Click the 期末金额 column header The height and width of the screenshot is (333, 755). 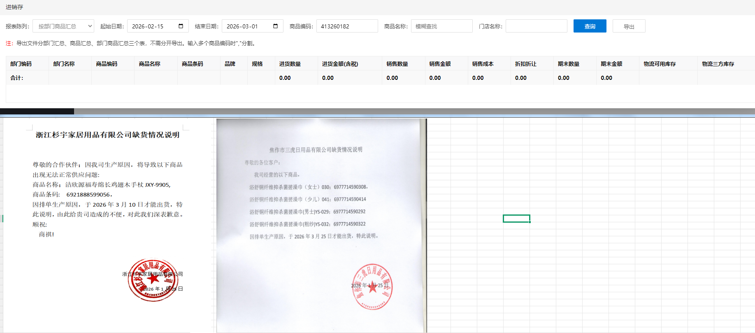611,64
